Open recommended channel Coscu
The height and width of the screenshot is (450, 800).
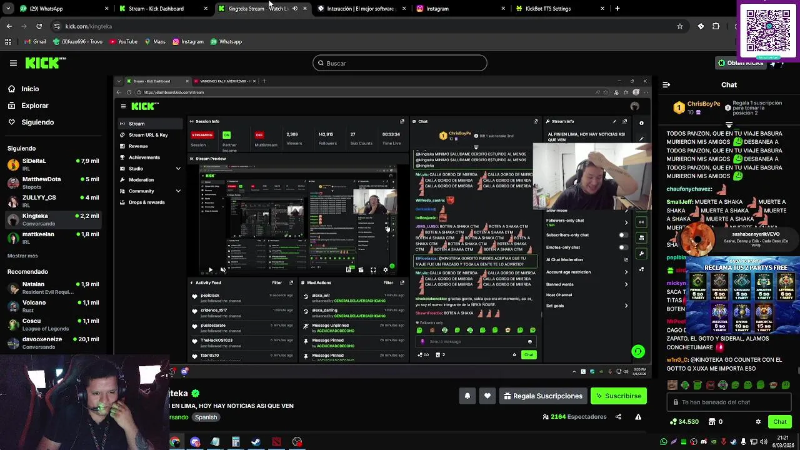(x=53, y=324)
